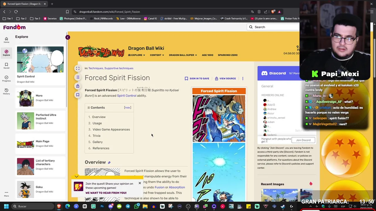Follow the Spirit Control link in intro
Viewport: 376px width, 211px height.
click(127, 96)
